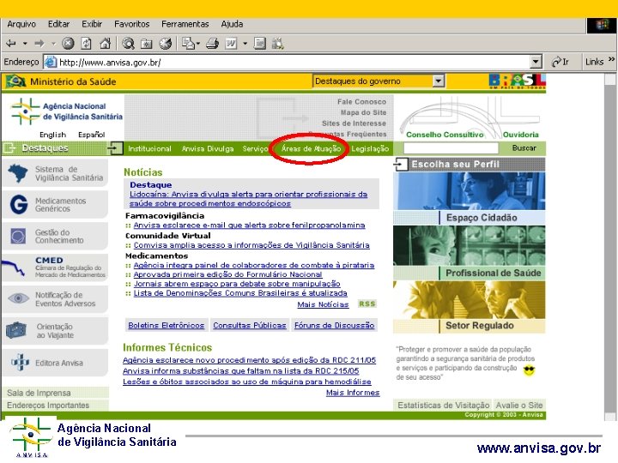Go to the Home page icon
618x463 pixels.
105,44
